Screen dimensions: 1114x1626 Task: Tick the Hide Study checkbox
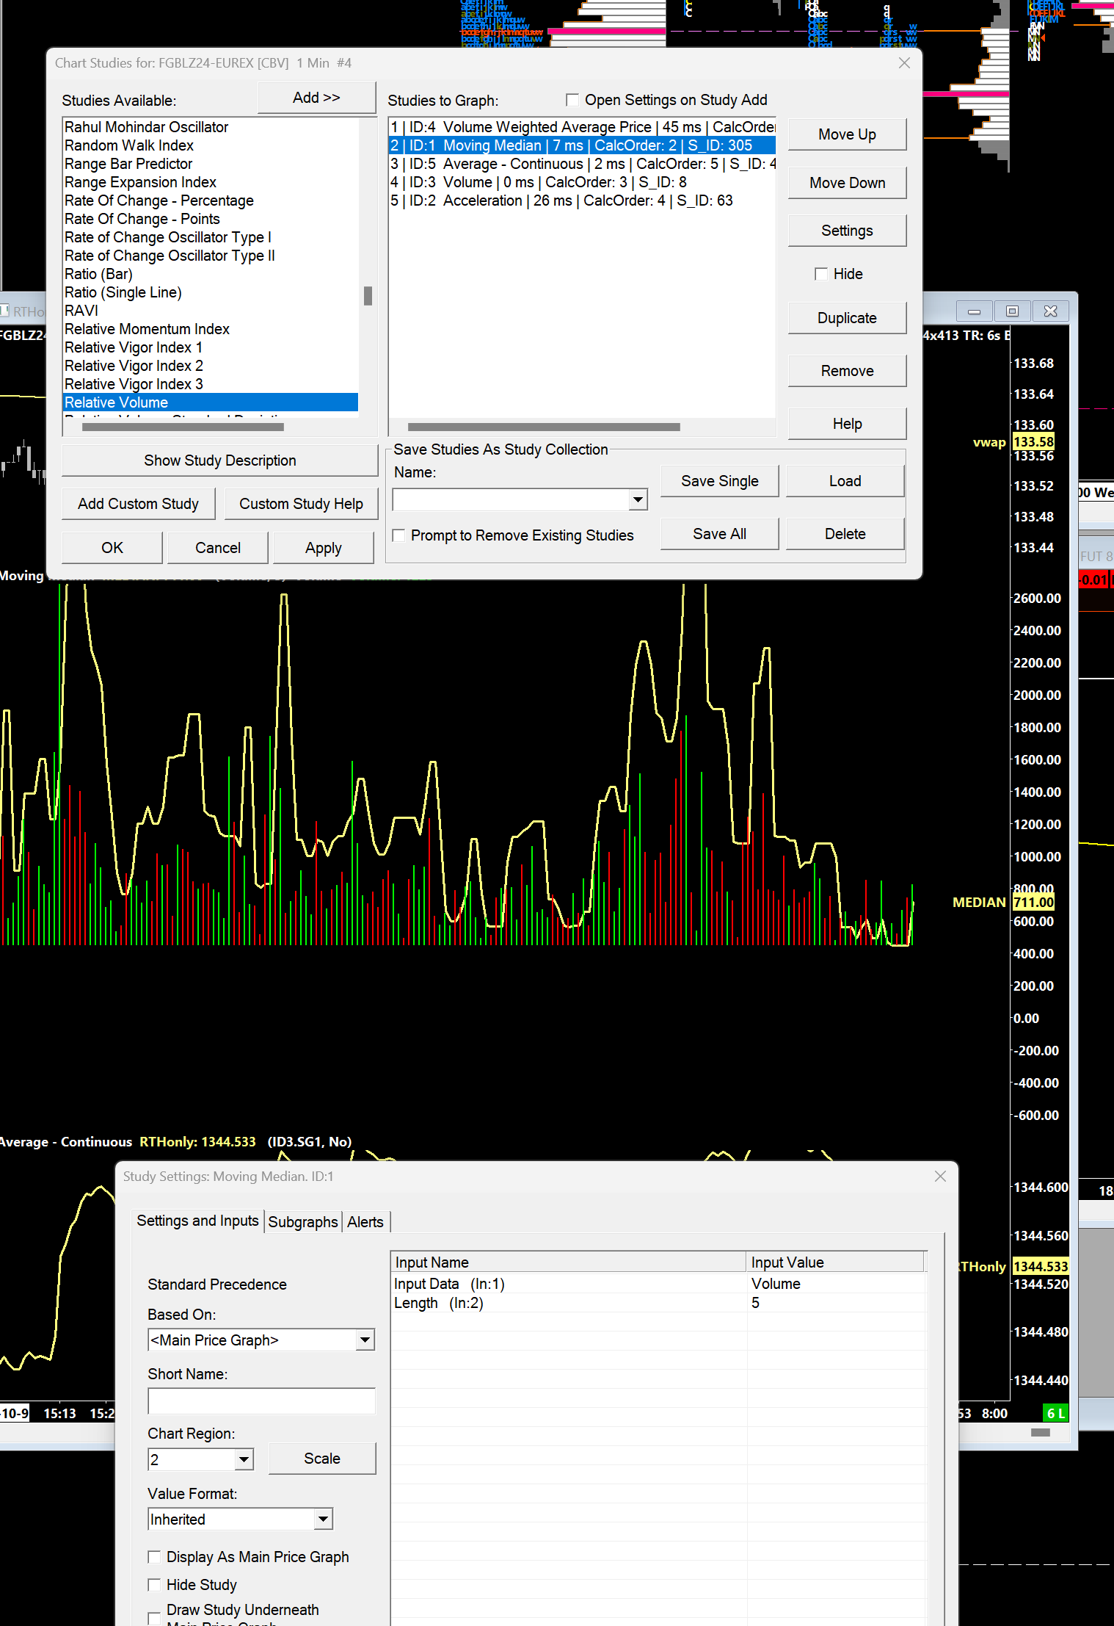(154, 1585)
